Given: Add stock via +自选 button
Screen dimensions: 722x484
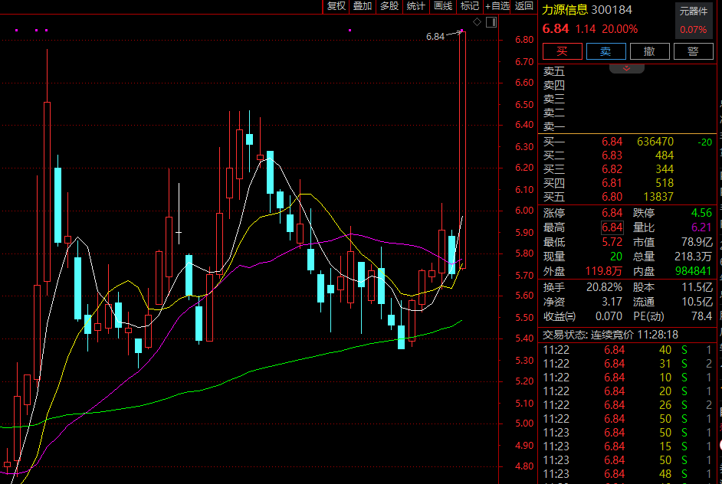Looking at the screenshot, I should tap(497, 6).
